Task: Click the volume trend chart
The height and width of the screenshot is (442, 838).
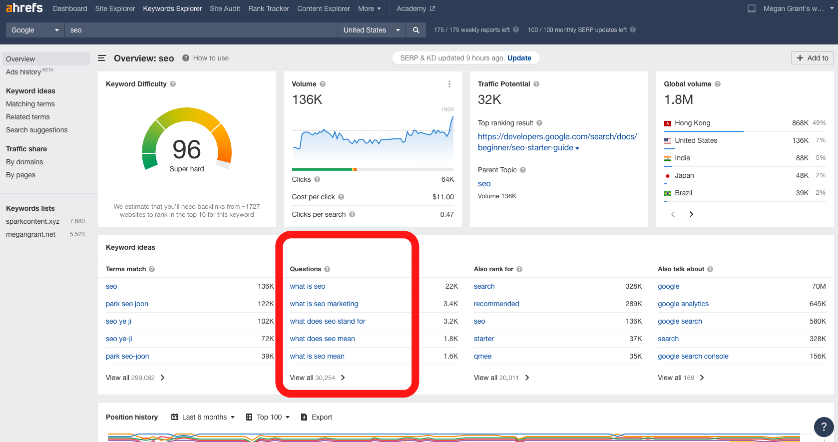Action: pos(373,137)
